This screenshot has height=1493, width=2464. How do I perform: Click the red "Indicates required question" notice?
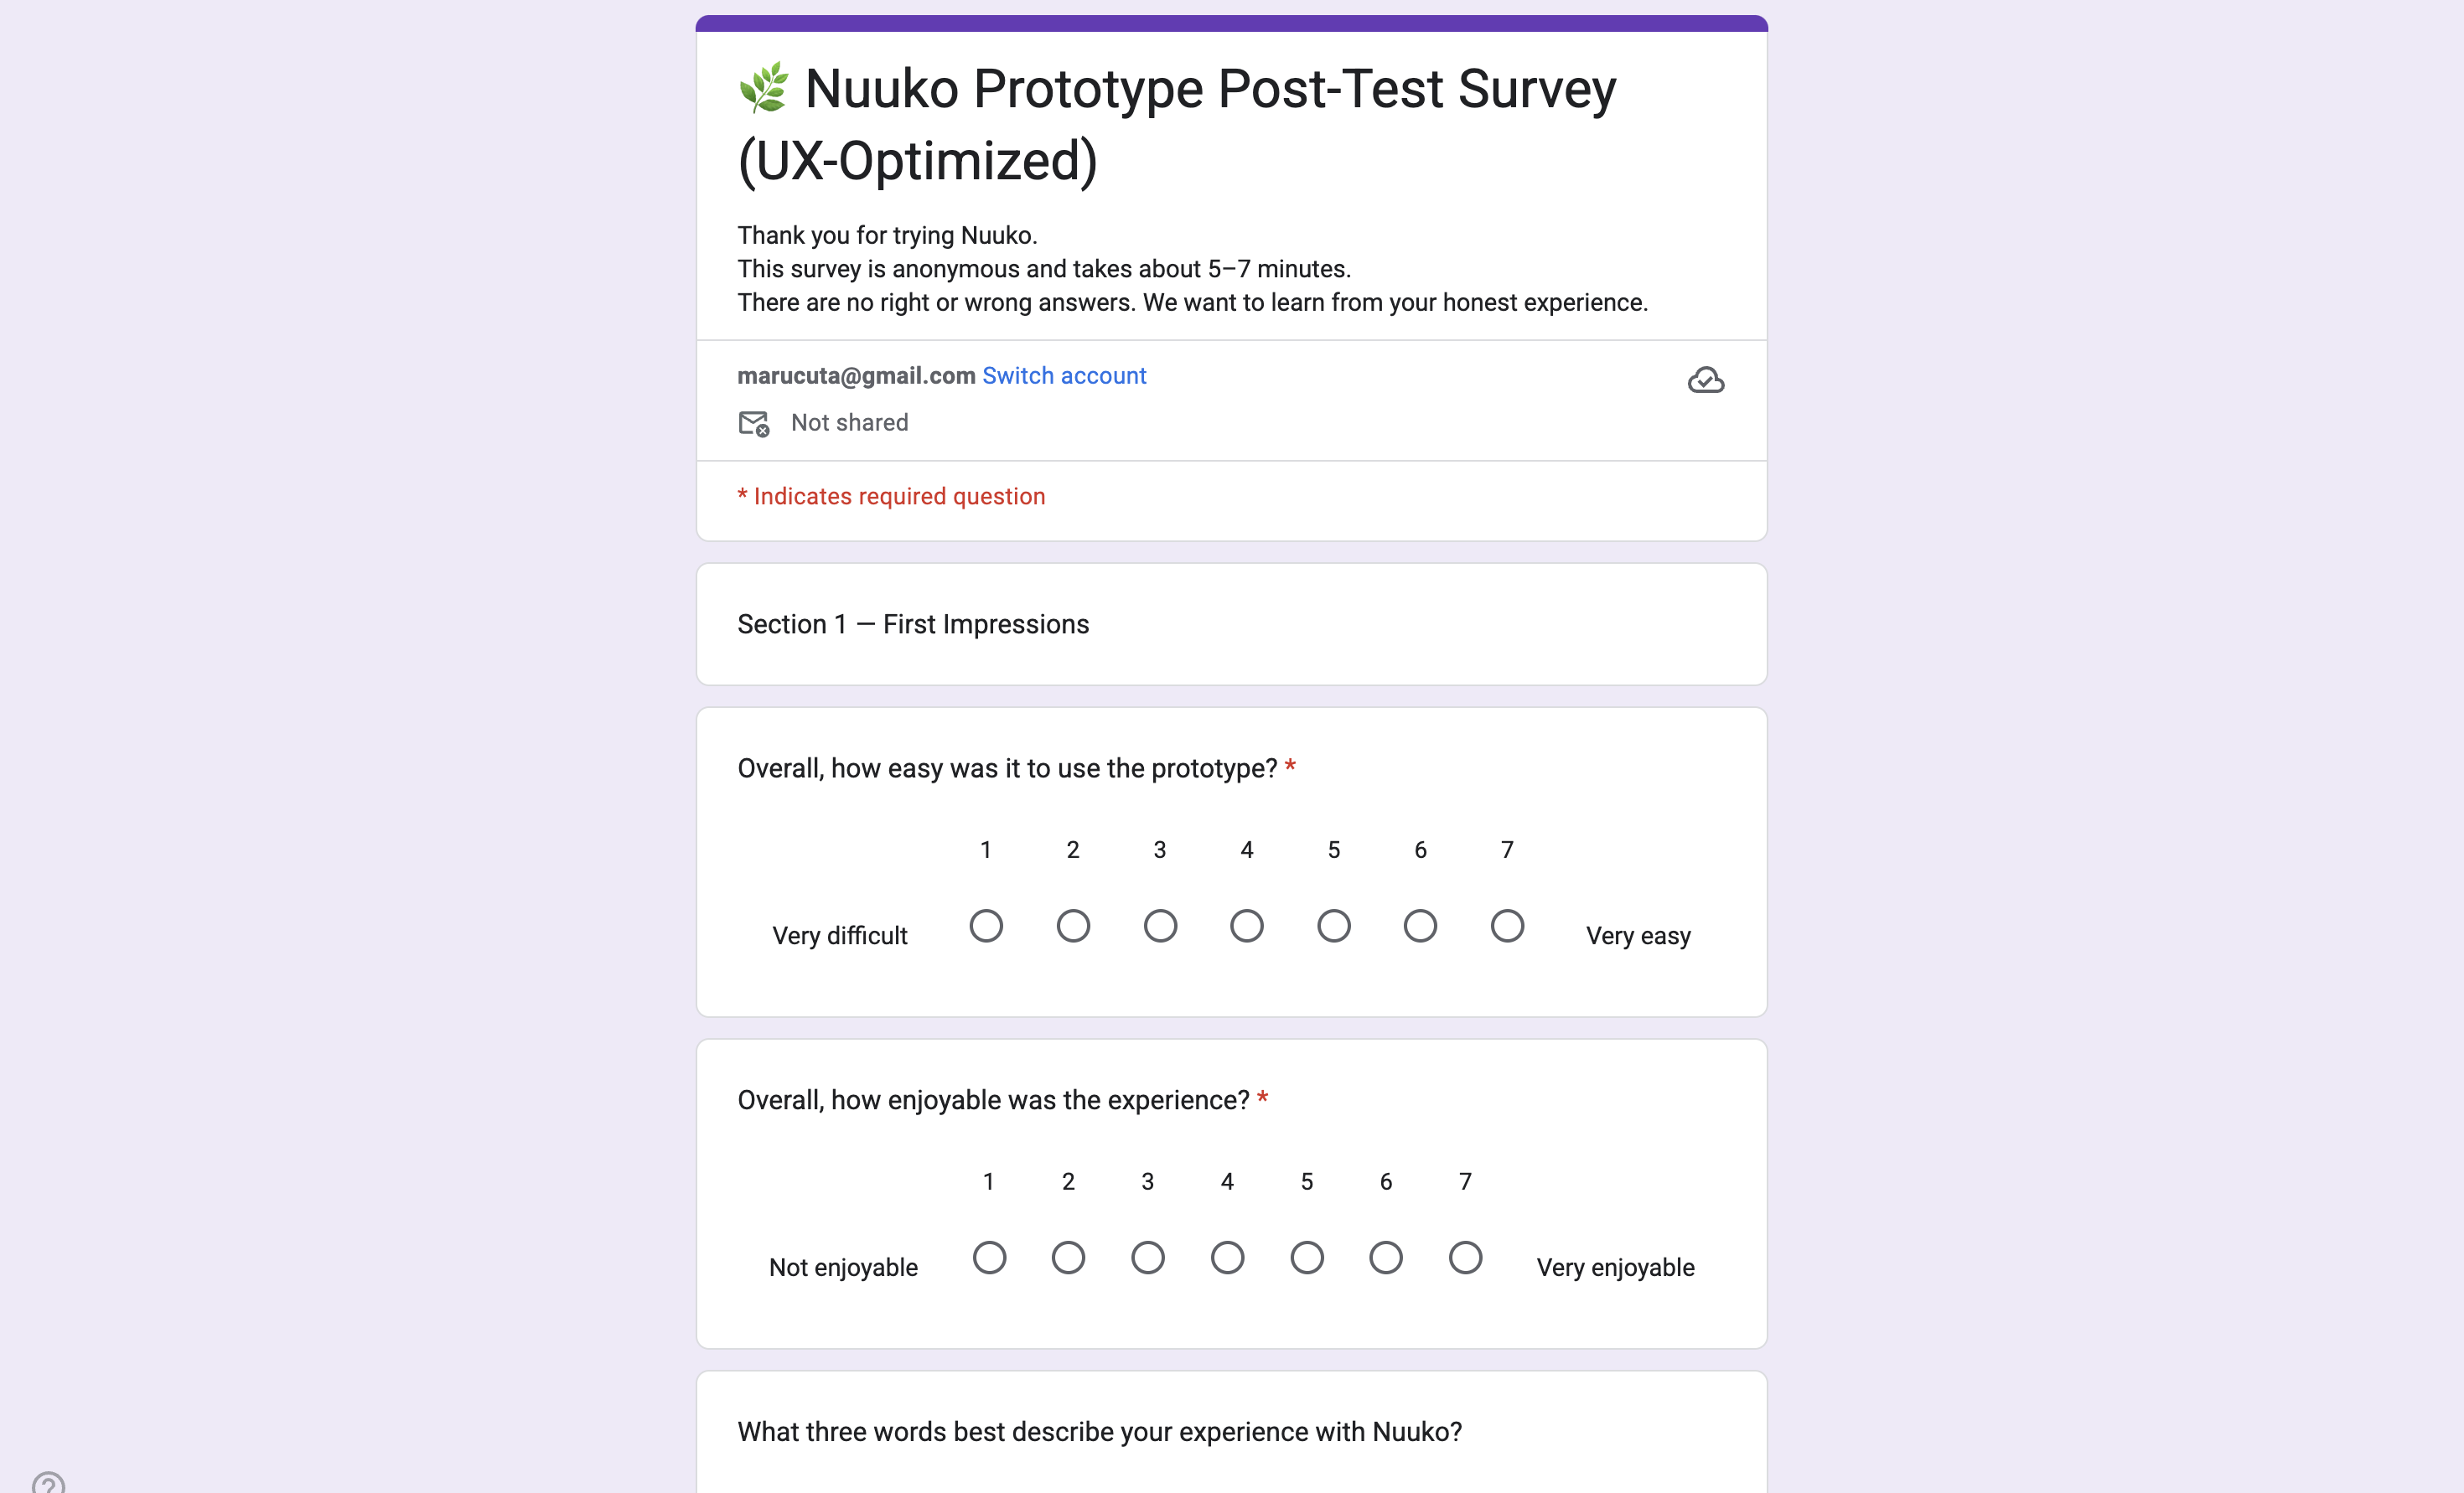point(891,495)
